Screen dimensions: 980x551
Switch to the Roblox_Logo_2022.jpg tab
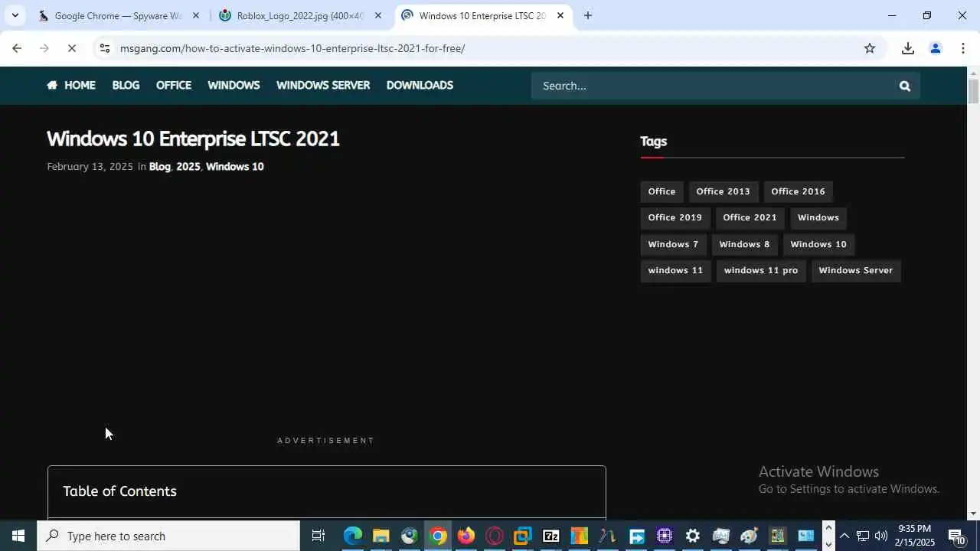[300, 15]
